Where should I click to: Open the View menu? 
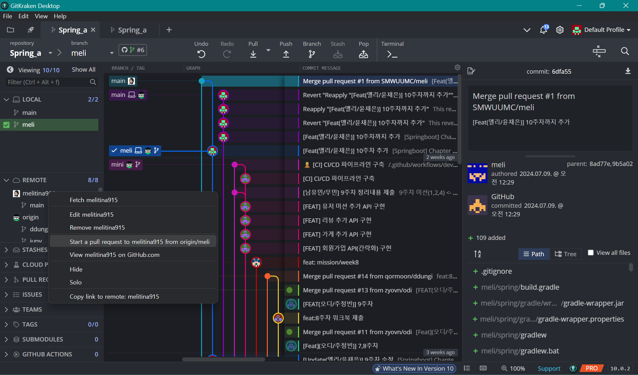coord(41,16)
